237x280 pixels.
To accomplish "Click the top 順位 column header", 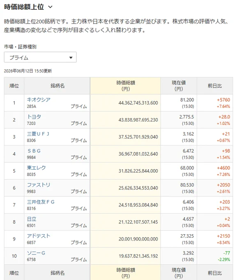I will 14,86.
